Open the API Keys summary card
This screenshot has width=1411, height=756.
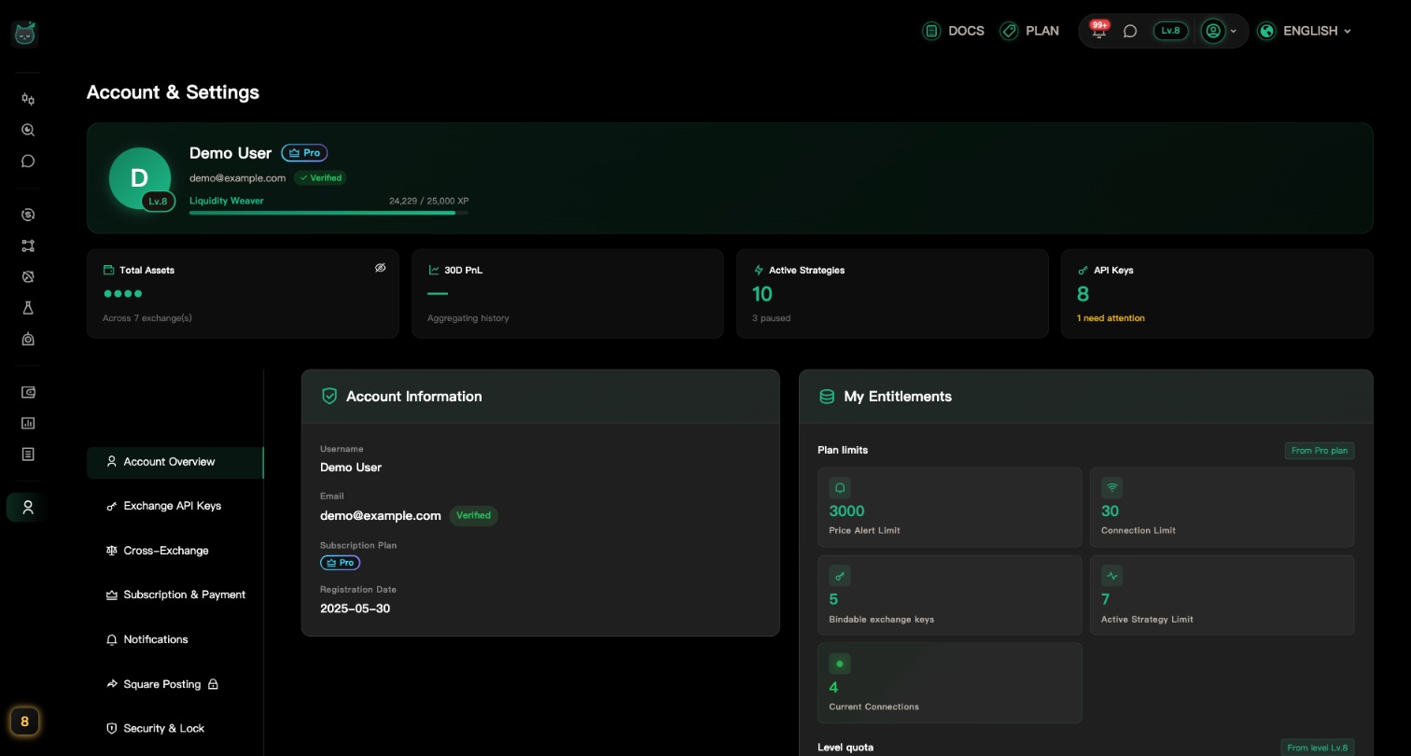tap(1217, 293)
